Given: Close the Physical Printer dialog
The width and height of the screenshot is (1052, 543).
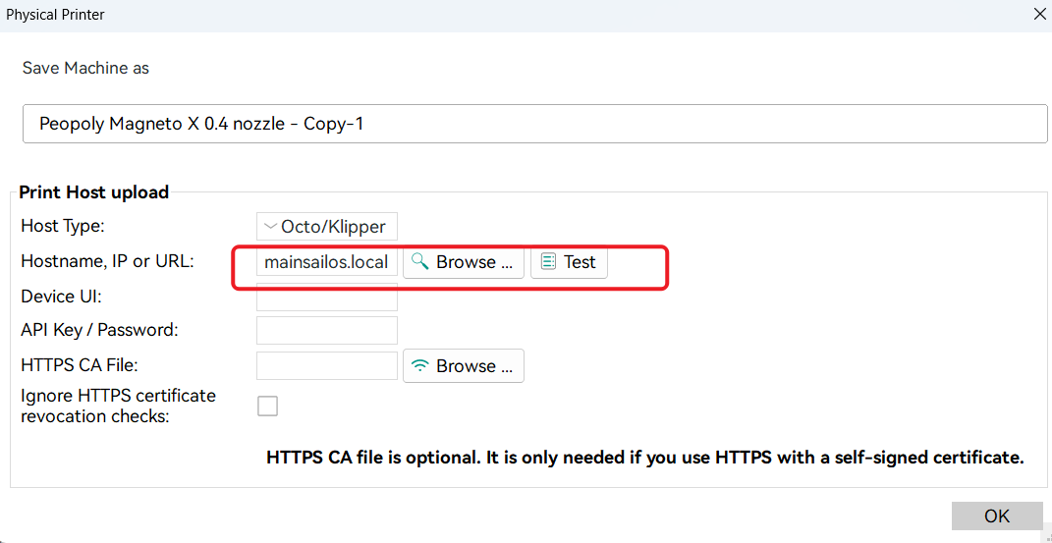Looking at the screenshot, I should pos(1039,14).
